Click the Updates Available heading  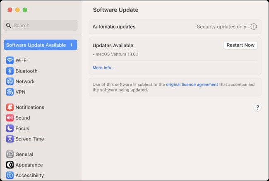pyautogui.click(x=113, y=45)
